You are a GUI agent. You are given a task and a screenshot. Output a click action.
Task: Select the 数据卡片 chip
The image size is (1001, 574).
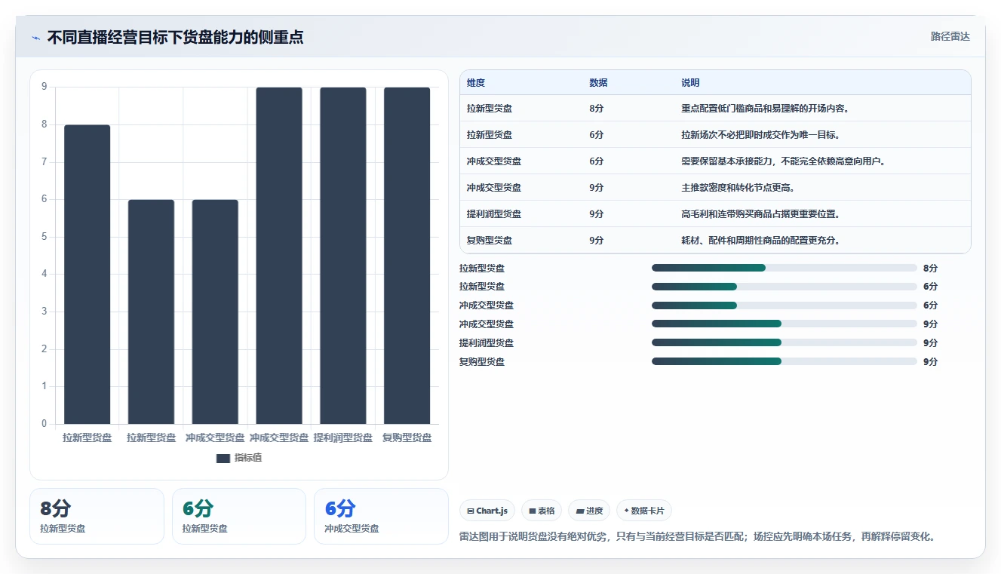tap(644, 511)
